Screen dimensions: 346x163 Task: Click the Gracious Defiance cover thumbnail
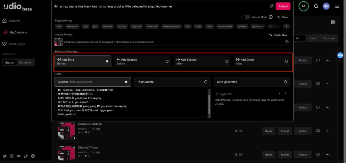click(66, 131)
